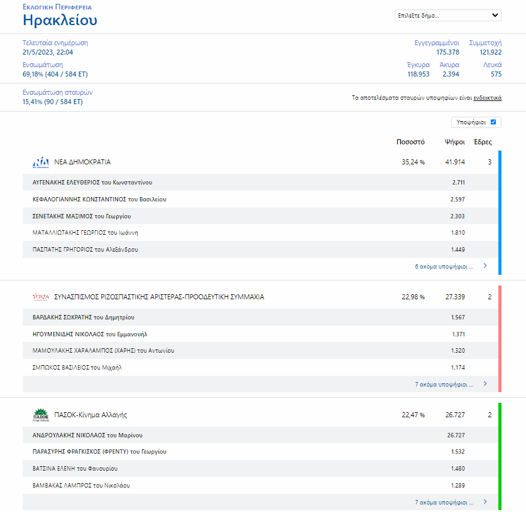Click the blue Νέα Δημοκρατία color bar

click(500, 212)
